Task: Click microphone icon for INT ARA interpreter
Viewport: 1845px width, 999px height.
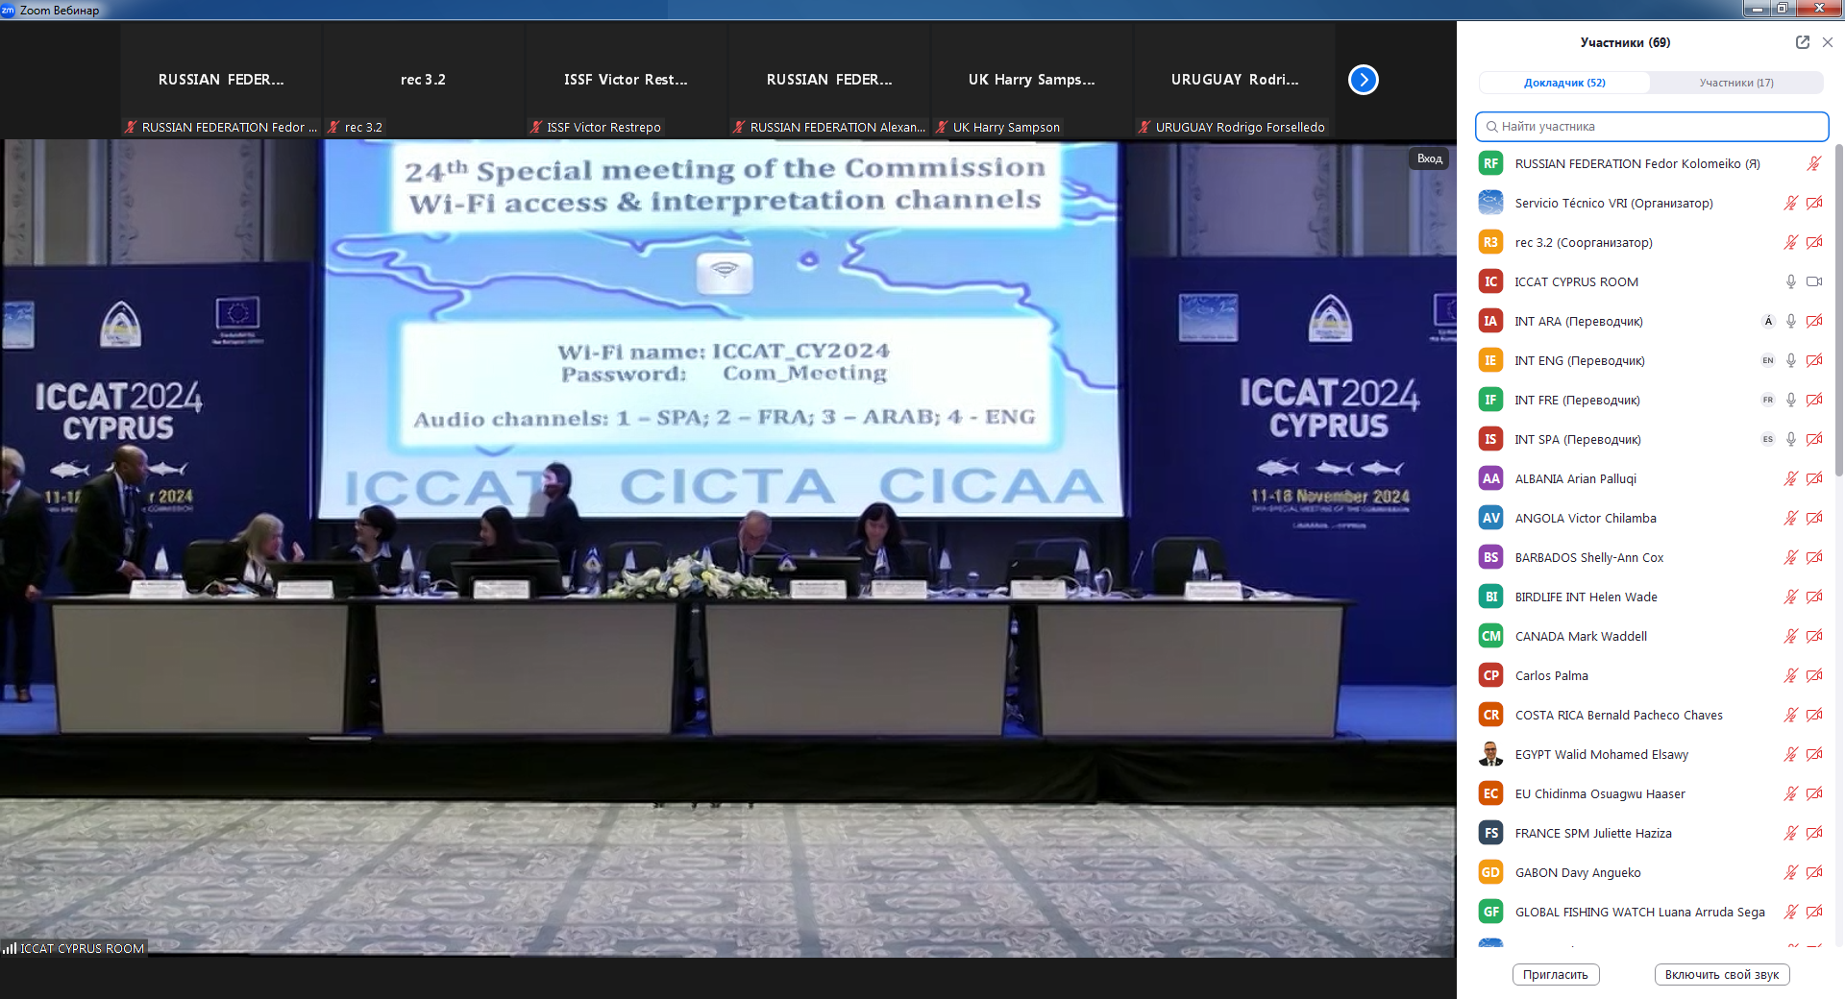Action: 1790,321
